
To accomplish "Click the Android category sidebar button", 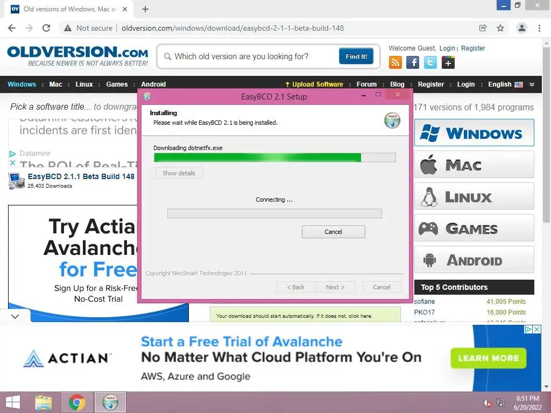I will [474, 260].
